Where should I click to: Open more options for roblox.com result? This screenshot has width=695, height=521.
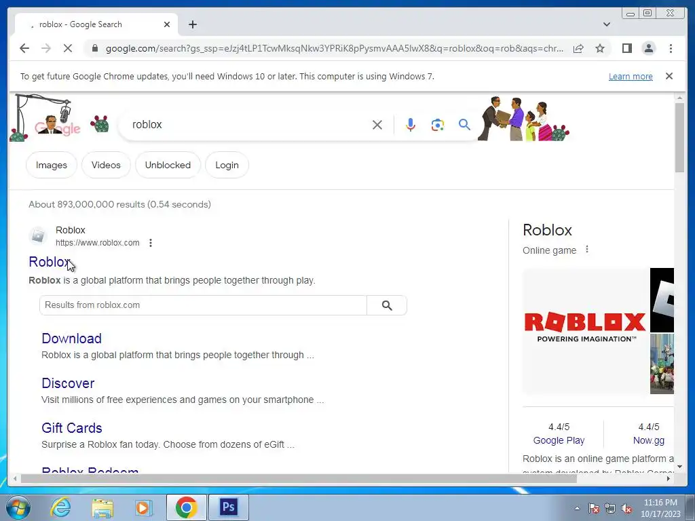(151, 243)
